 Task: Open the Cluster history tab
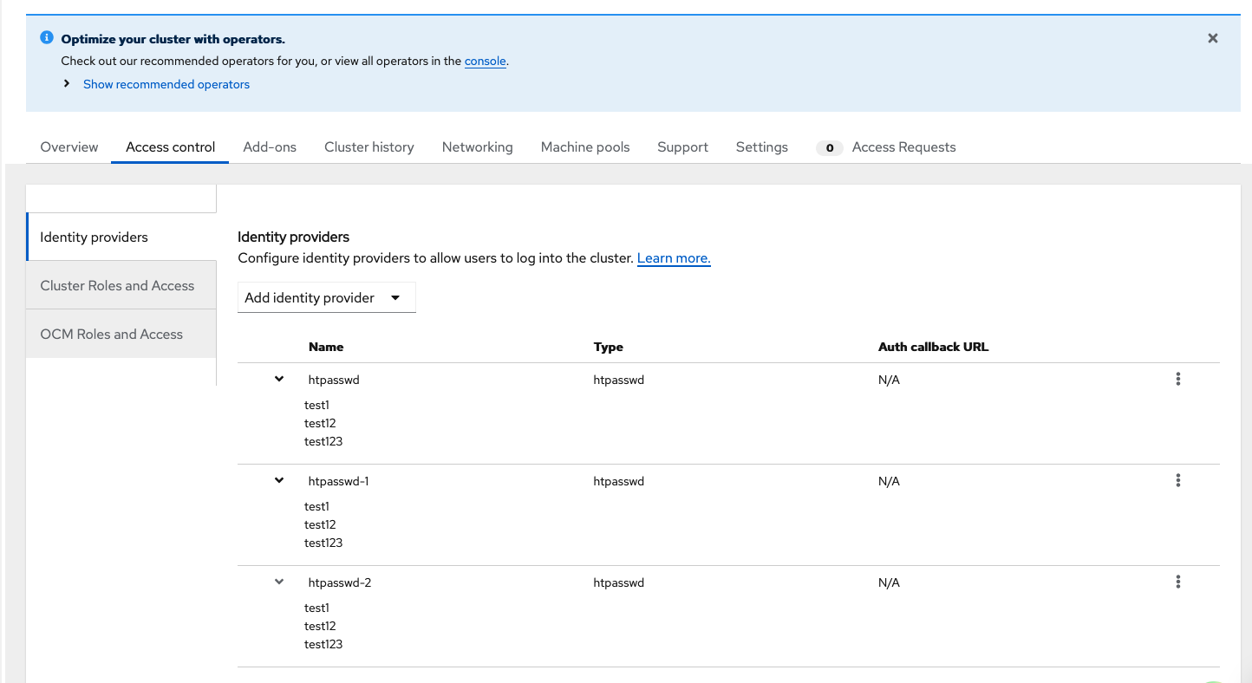(368, 147)
